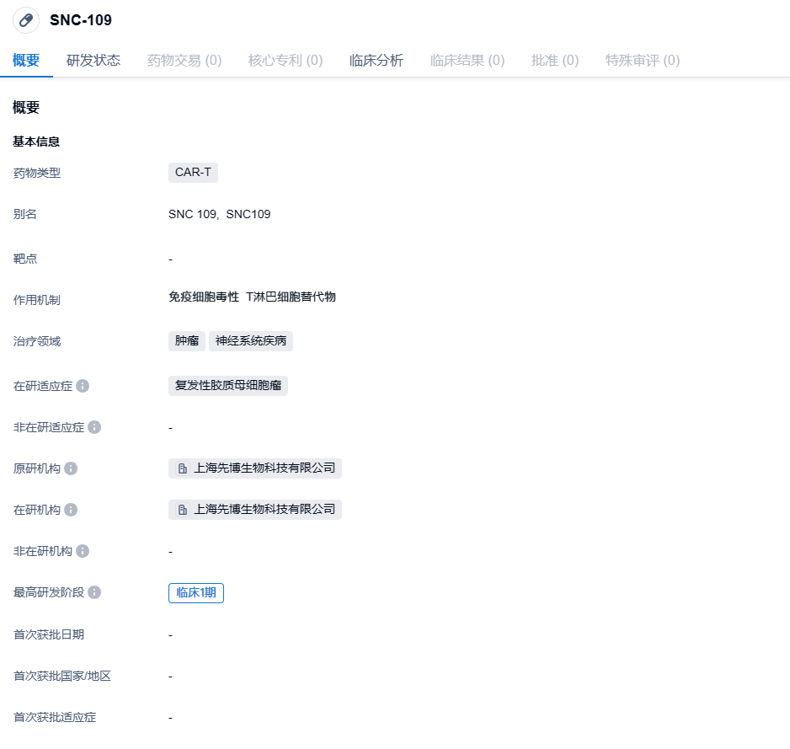Open the 临床分析 tab
Screen dimensions: 790x749
[376, 60]
